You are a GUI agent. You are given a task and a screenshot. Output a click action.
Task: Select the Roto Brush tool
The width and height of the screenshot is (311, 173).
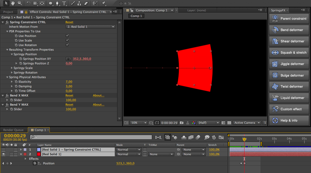[x=95, y=3]
